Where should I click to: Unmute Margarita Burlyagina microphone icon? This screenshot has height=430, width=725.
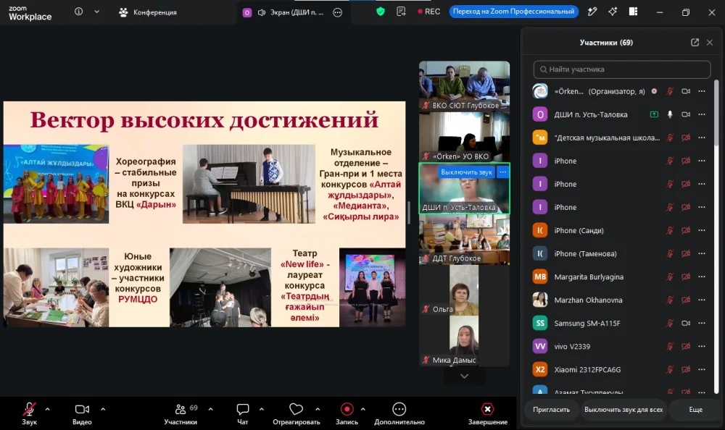click(670, 277)
